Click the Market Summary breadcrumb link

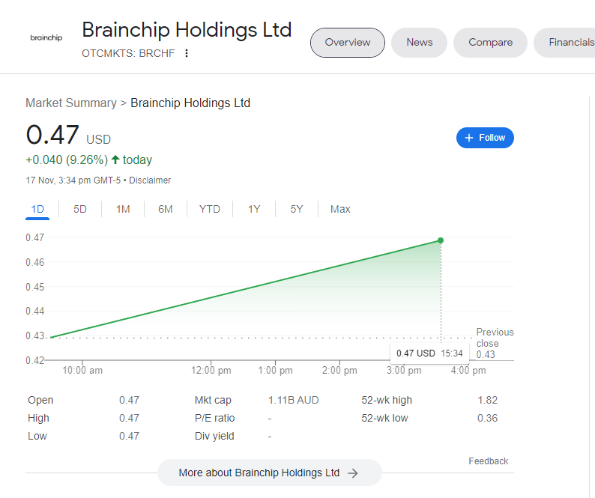71,103
